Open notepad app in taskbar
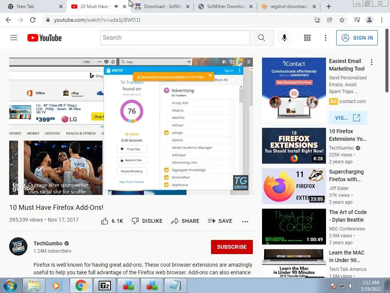This screenshot has width=390, height=293. 176,285
